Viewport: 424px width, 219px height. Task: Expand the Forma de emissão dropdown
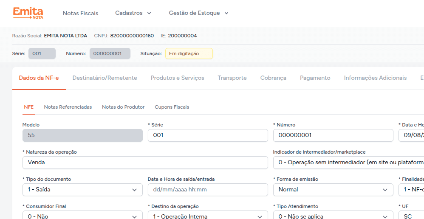pos(333,190)
